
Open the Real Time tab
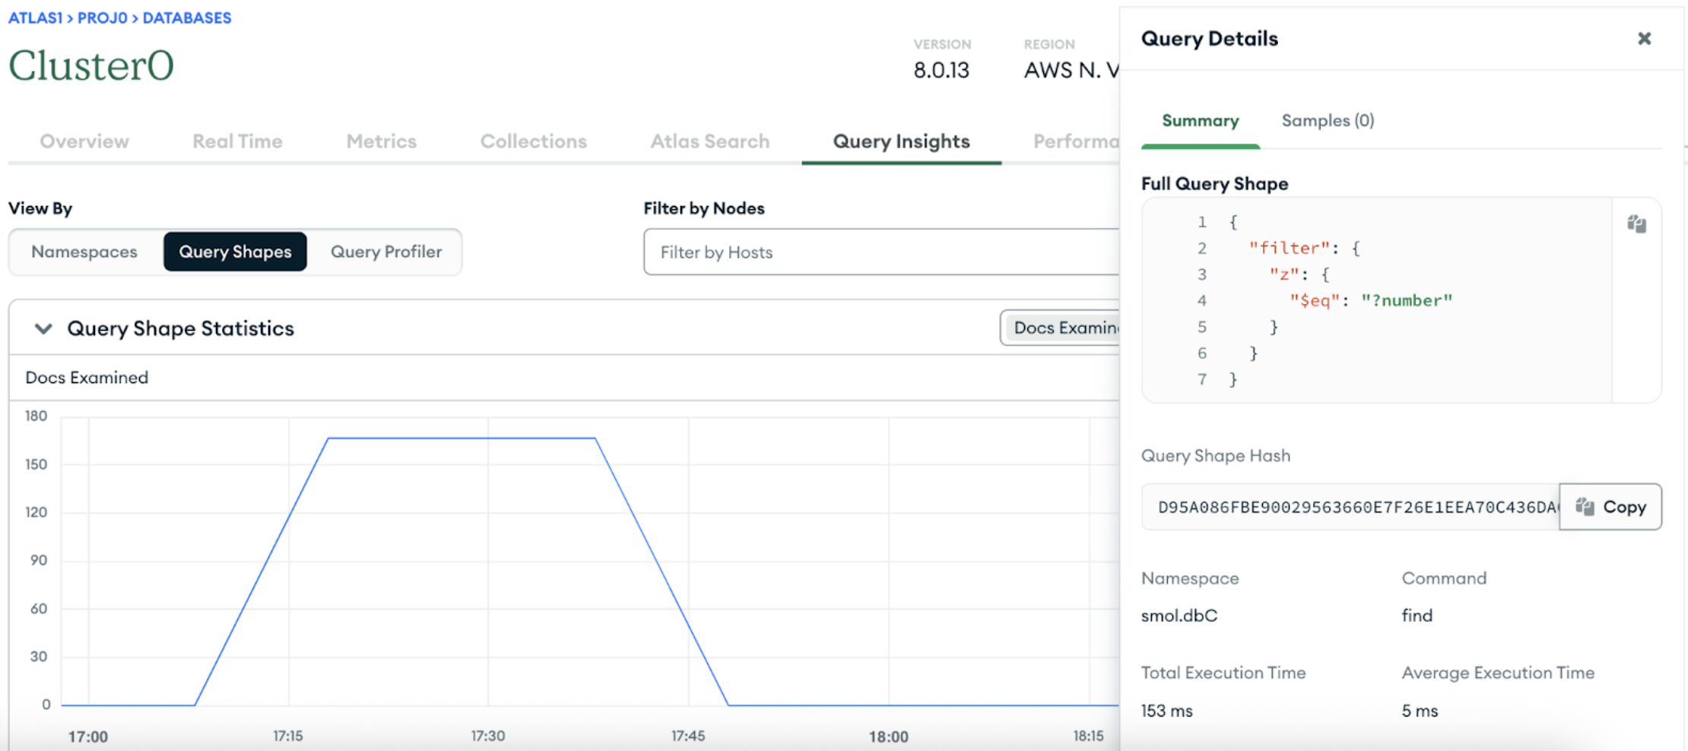point(237,141)
